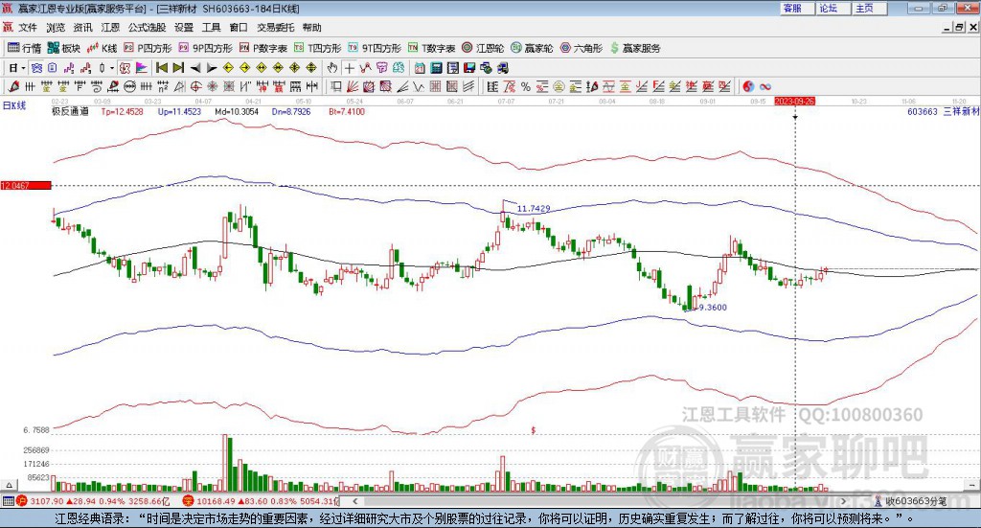The width and height of the screenshot is (981, 528).
Task: Click the horizontal scrollbar left arrow
Action: coord(354,501)
